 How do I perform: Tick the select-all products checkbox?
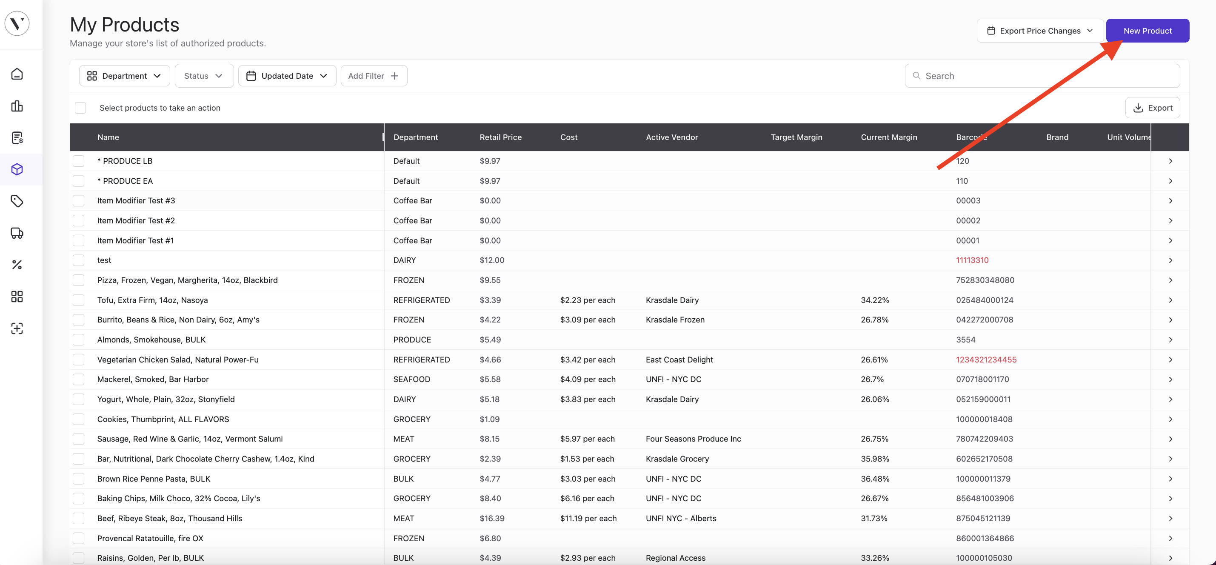(81, 108)
